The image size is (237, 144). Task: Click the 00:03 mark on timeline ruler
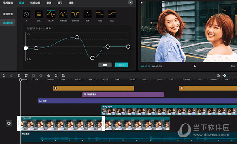pos(105,80)
